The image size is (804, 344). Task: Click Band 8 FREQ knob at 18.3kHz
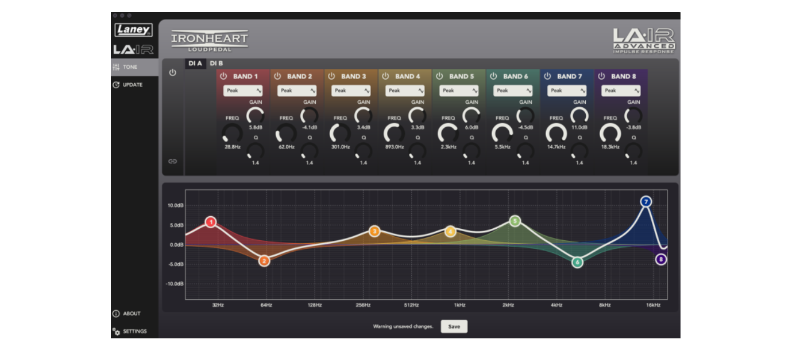tap(610, 134)
